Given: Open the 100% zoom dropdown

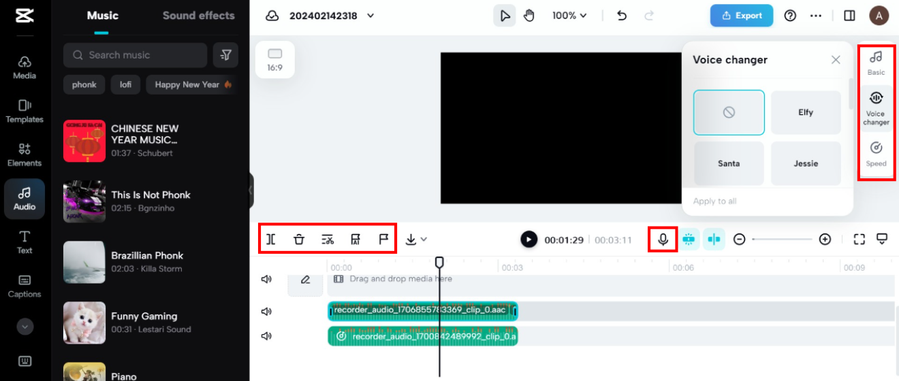Looking at the screenshot, I should click(x=569, y=16).
